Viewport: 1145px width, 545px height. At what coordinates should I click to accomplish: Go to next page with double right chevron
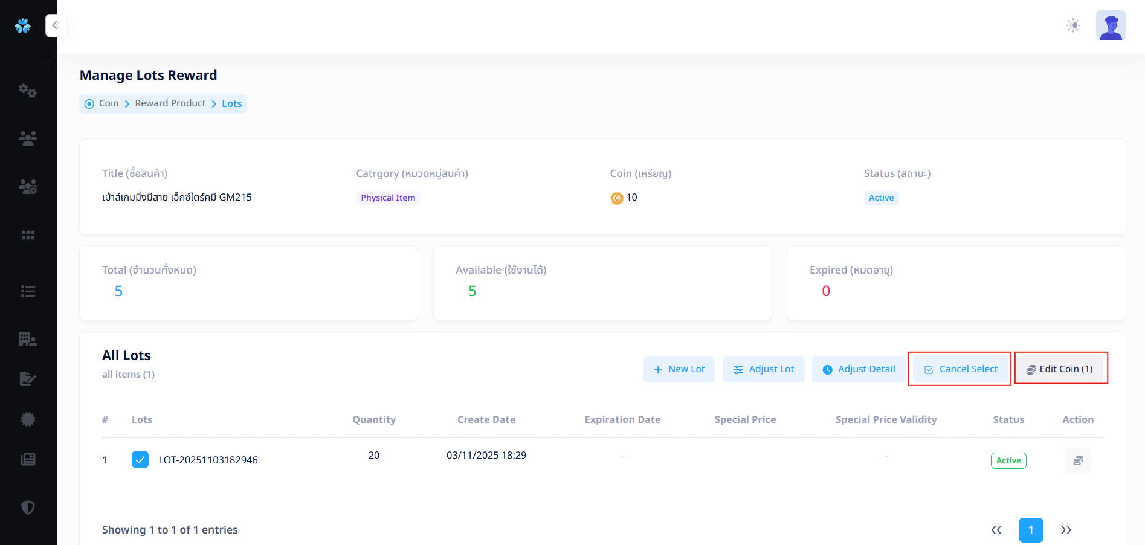point(1066,530)
